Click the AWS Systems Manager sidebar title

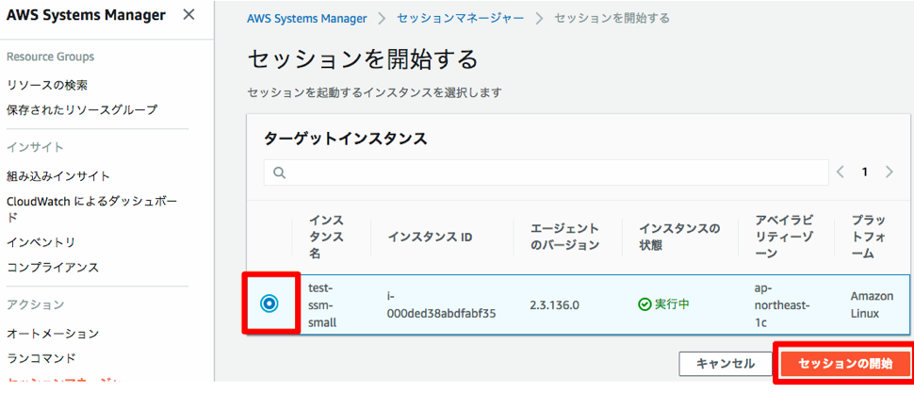[x=86, y=15]
